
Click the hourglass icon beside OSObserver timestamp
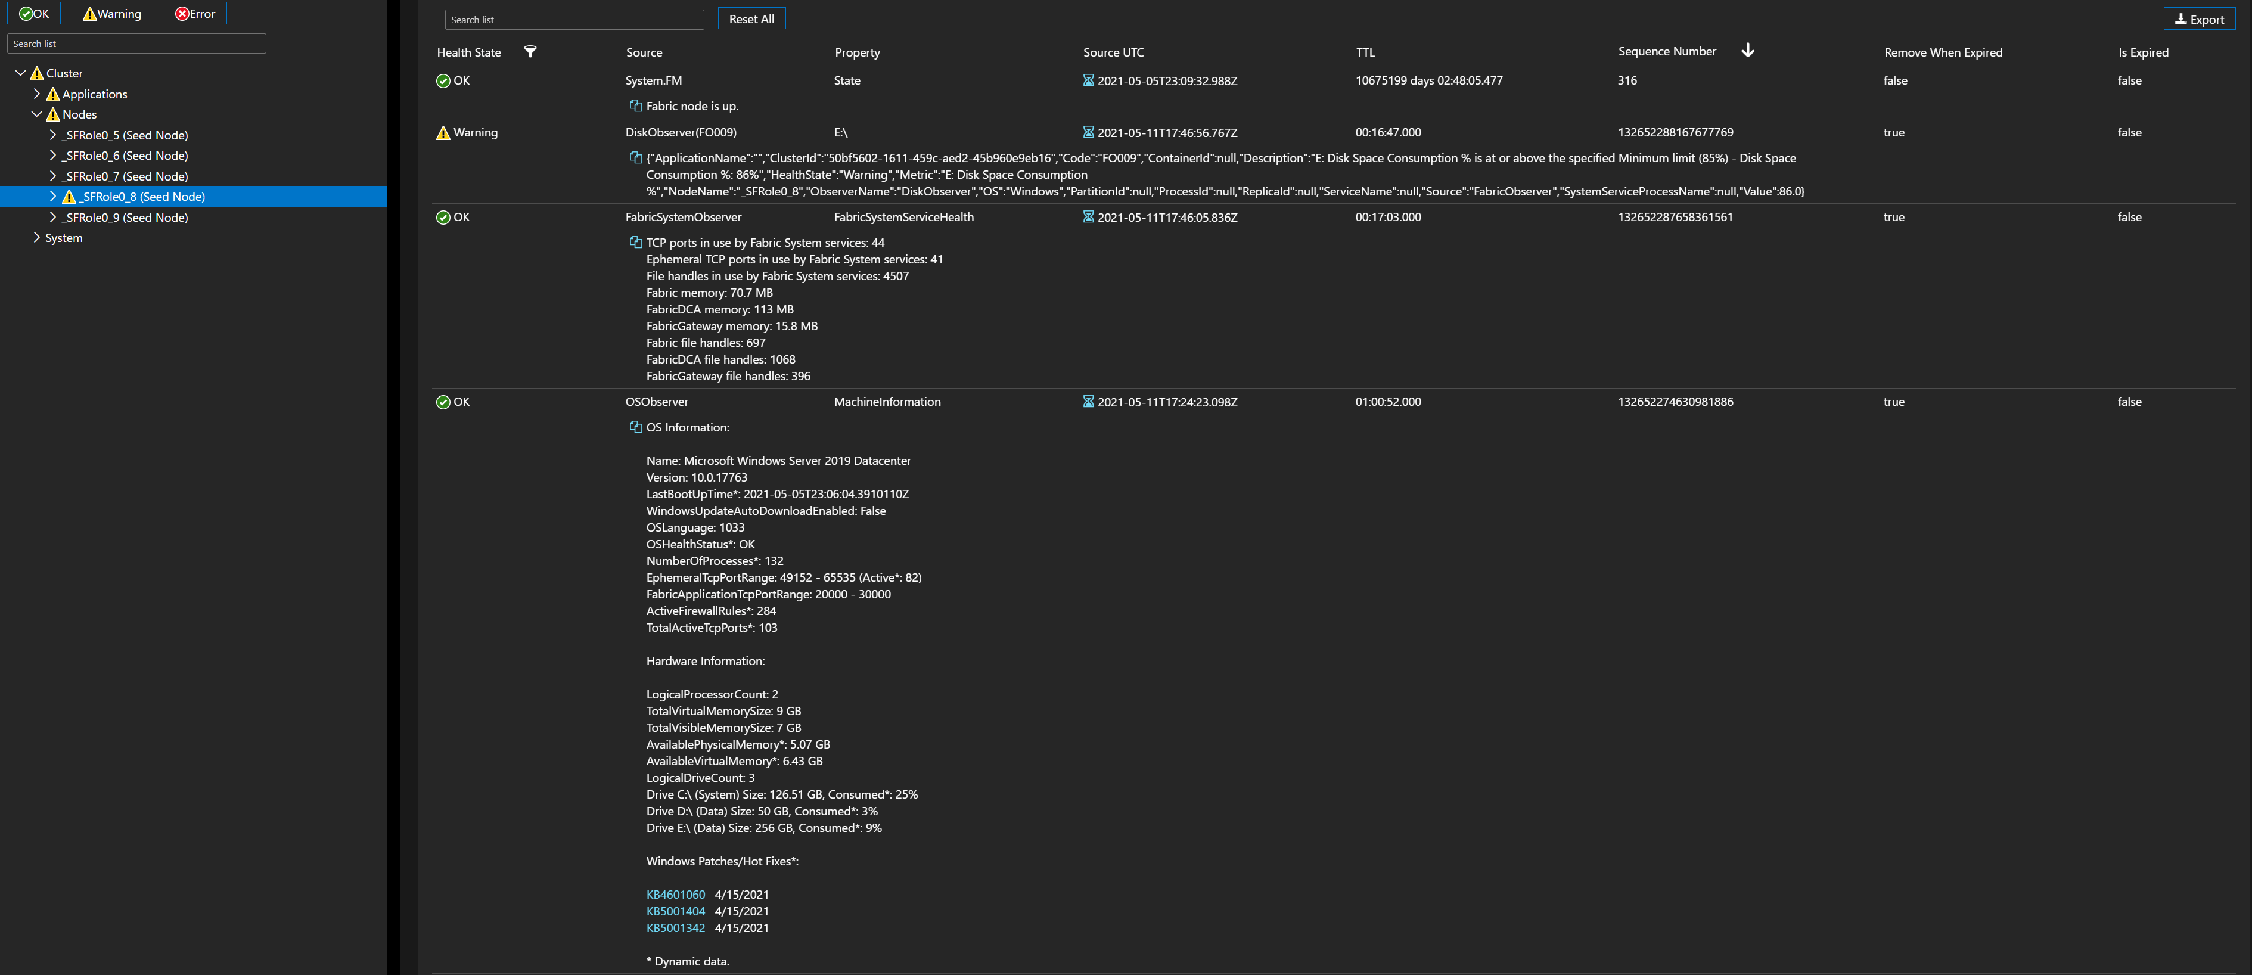point(1088,401)
